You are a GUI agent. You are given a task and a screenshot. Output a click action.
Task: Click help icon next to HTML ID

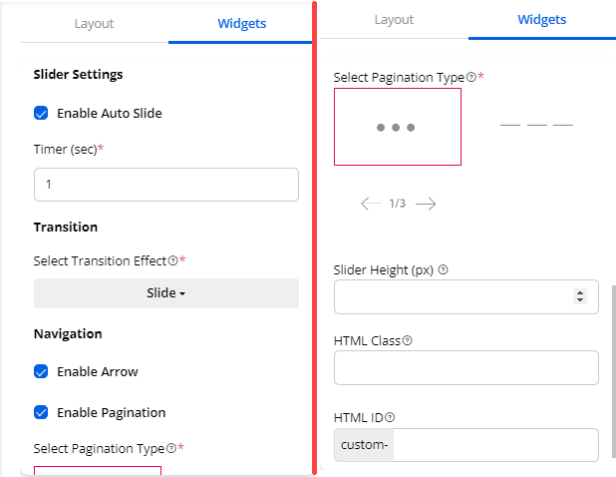point(390,418)
